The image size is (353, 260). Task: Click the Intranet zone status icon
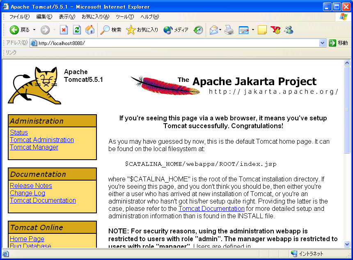(x=294, y=254)
